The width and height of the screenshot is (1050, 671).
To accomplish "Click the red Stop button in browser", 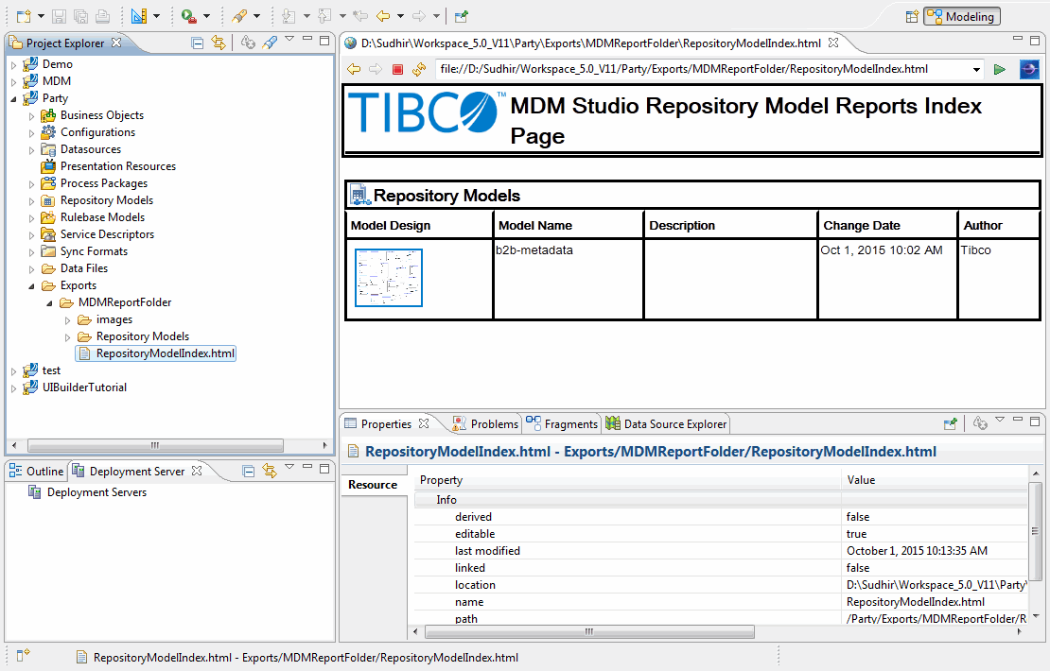I will pyautogui.click(x=397, y=69).
